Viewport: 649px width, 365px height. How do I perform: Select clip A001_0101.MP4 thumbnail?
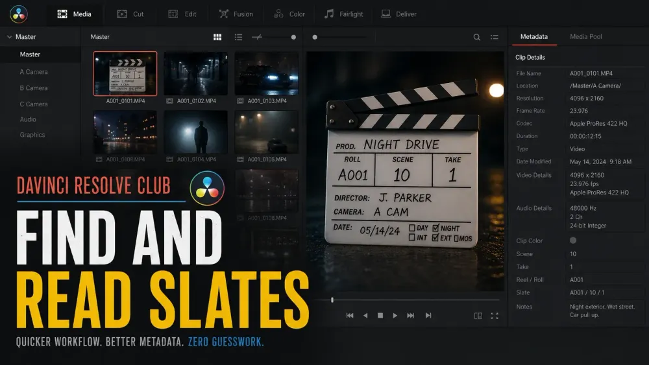pyautogui.click(x=125, y=73)
